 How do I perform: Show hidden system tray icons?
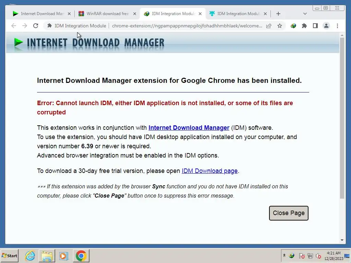pyautogui.click(x=284, y=255)
